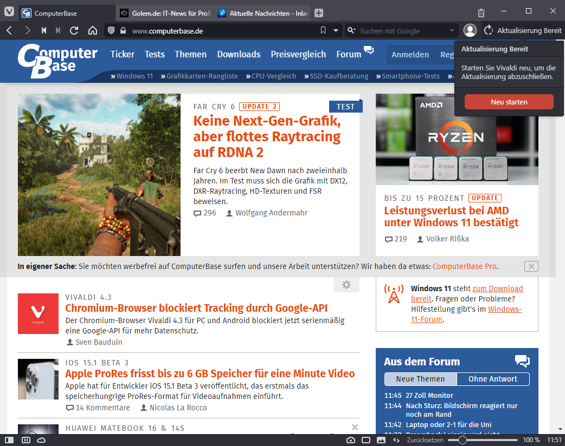Viewport: 565px width, 446px height.
Task: Dismiss the In eigener Sache banner
Action: coord(531,266)
